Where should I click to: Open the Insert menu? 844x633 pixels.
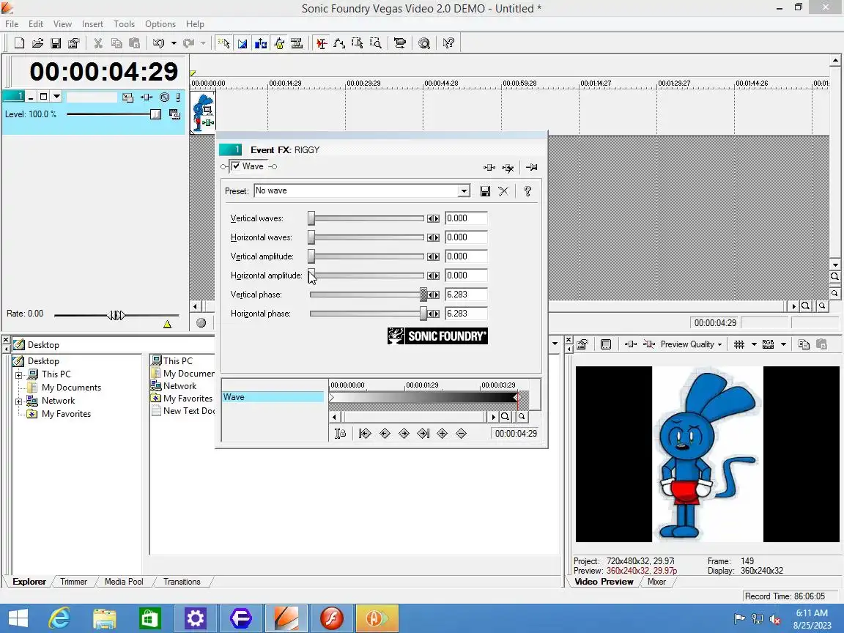point(92,23)
